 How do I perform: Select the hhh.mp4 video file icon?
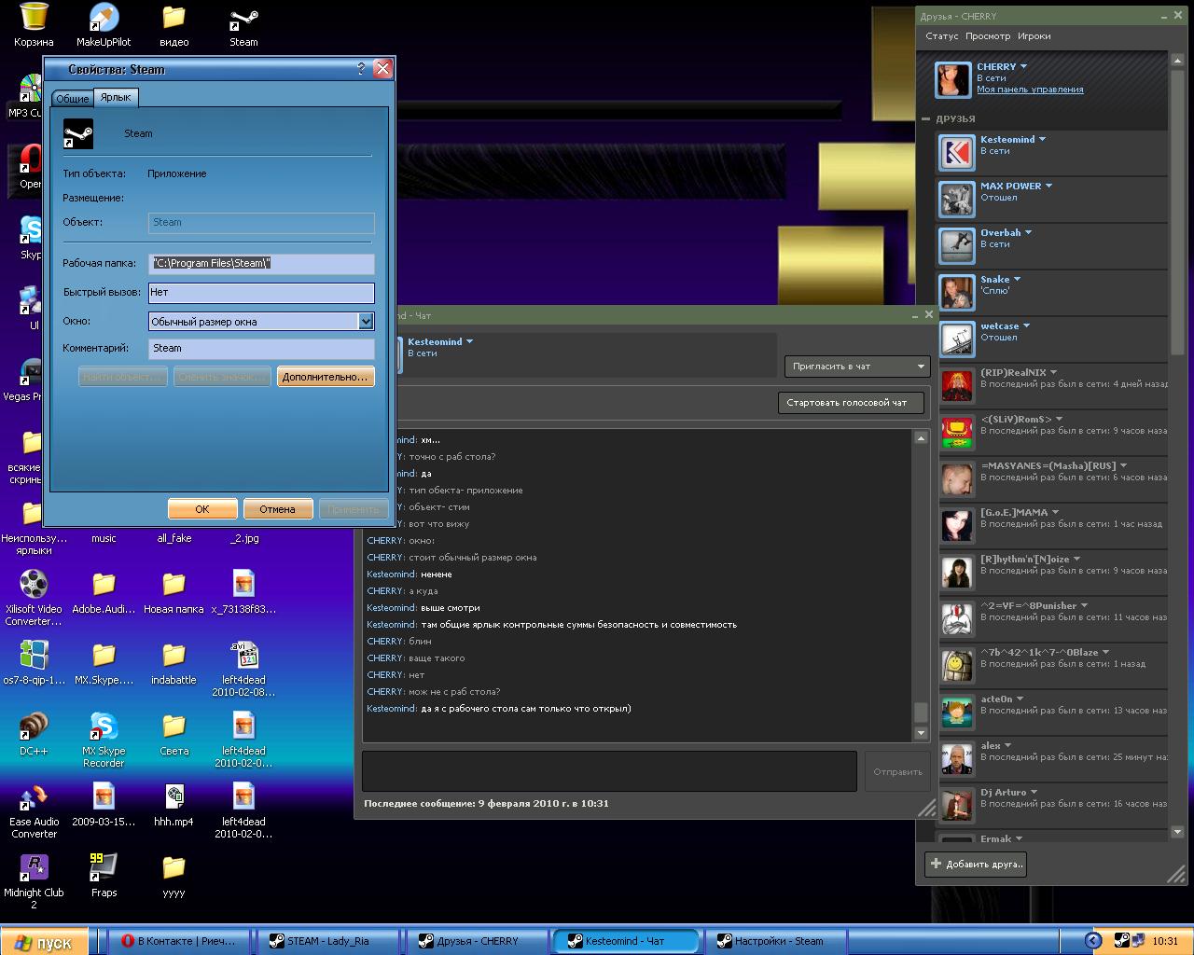(174, 805)
